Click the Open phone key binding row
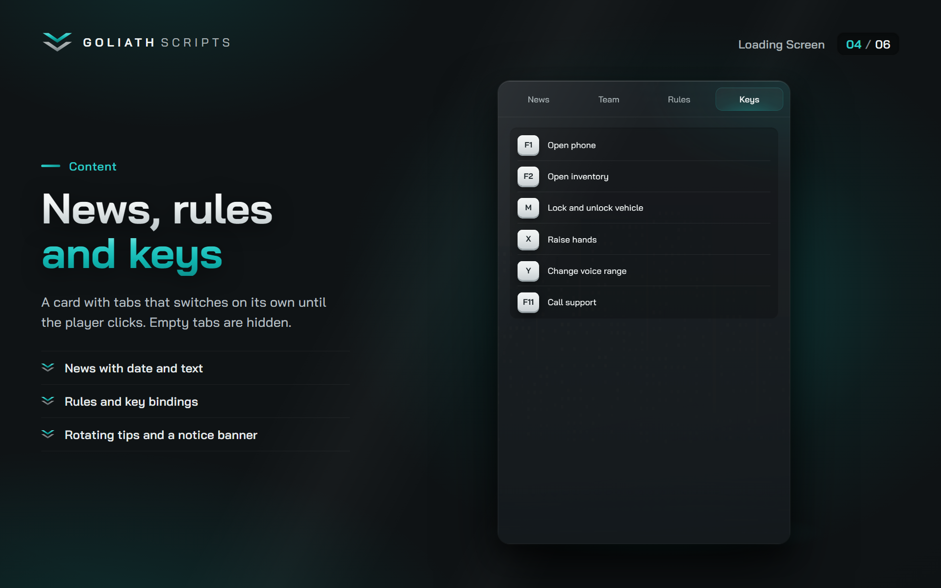The image size is (941, 588). tap(644, 145)
